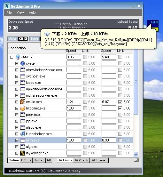Click the vertical scrollbar thumb
Viewport: 163px width, 177px height.
136,82
